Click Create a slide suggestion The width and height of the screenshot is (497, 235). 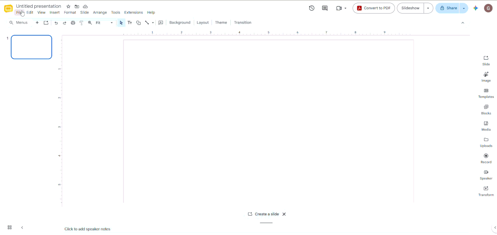(264, 214)
